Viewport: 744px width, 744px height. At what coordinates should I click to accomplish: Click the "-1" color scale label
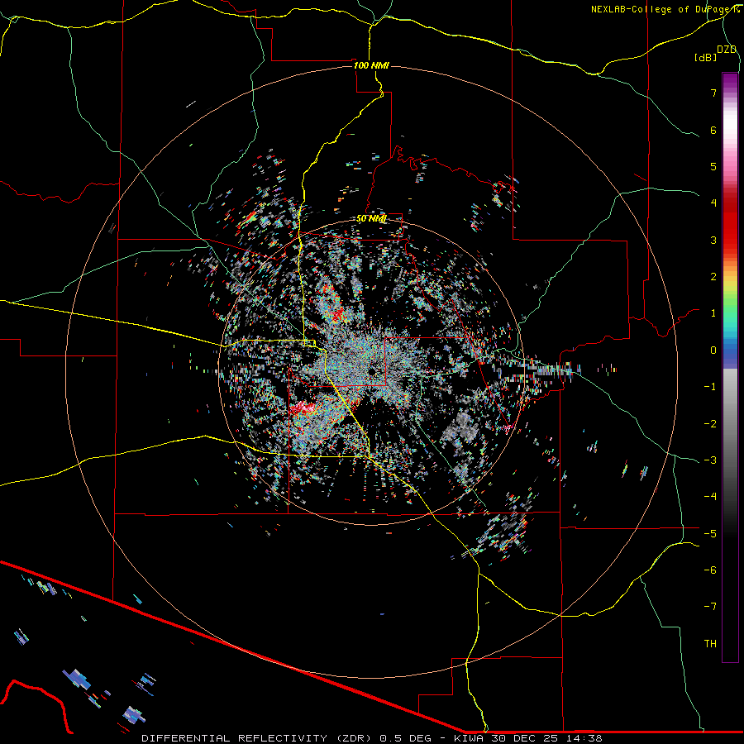[x=710, y=387]
